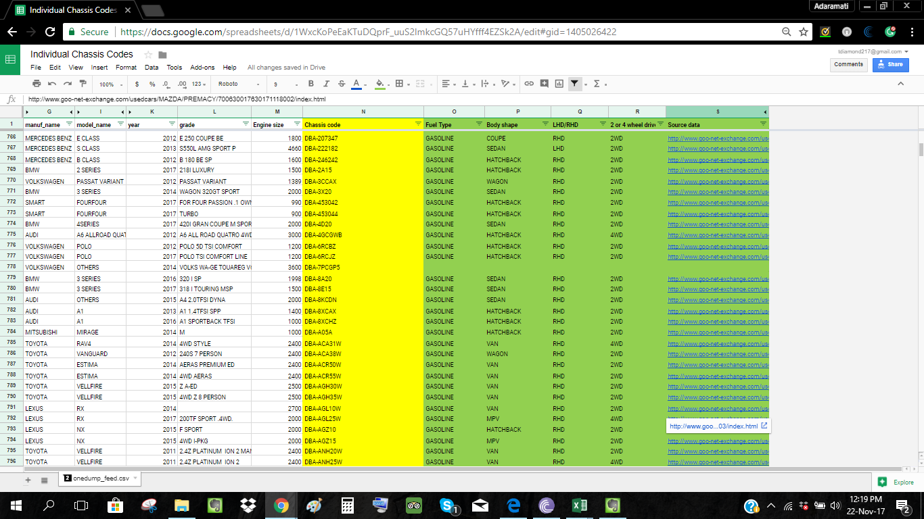Open the external link icon in the URL popup
The width and height of the screenshot is (924, 519).
[x=764, y=426]
